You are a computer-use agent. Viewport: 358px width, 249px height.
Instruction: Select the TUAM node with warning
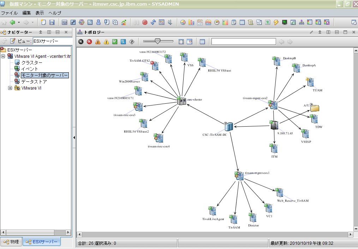(x=310, y=81)
